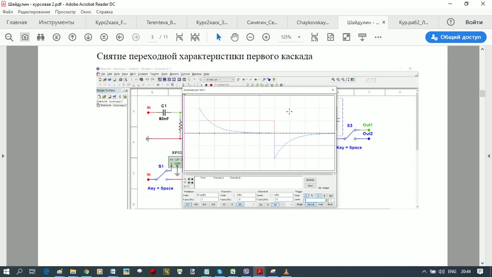Open the Файл menu

pyautogui.click(x=8, y=12)
